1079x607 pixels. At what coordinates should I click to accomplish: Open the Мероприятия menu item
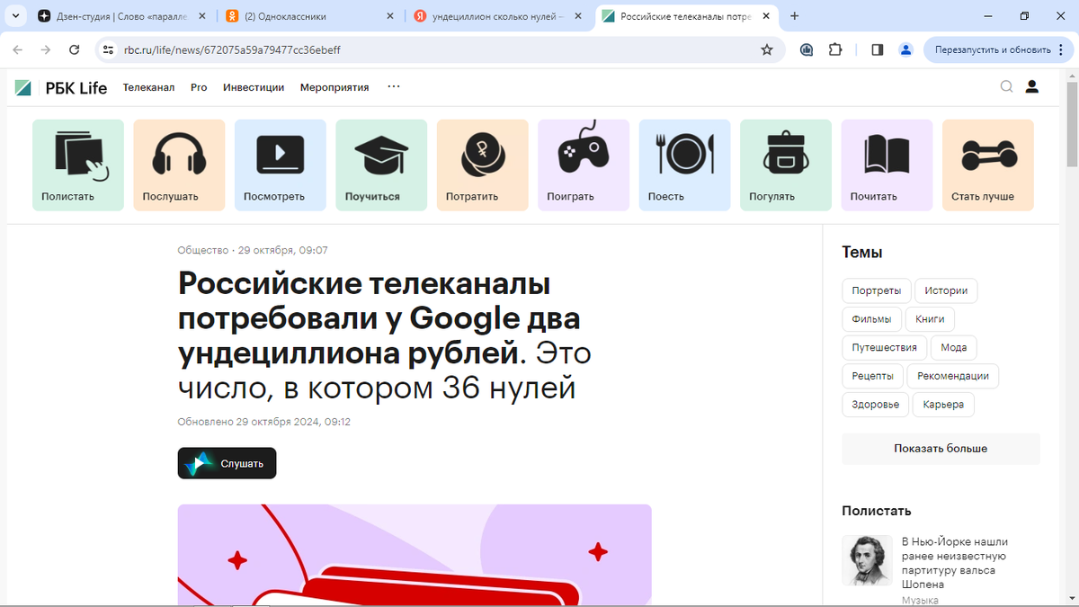pyautogui.click(x=334, y=87)
